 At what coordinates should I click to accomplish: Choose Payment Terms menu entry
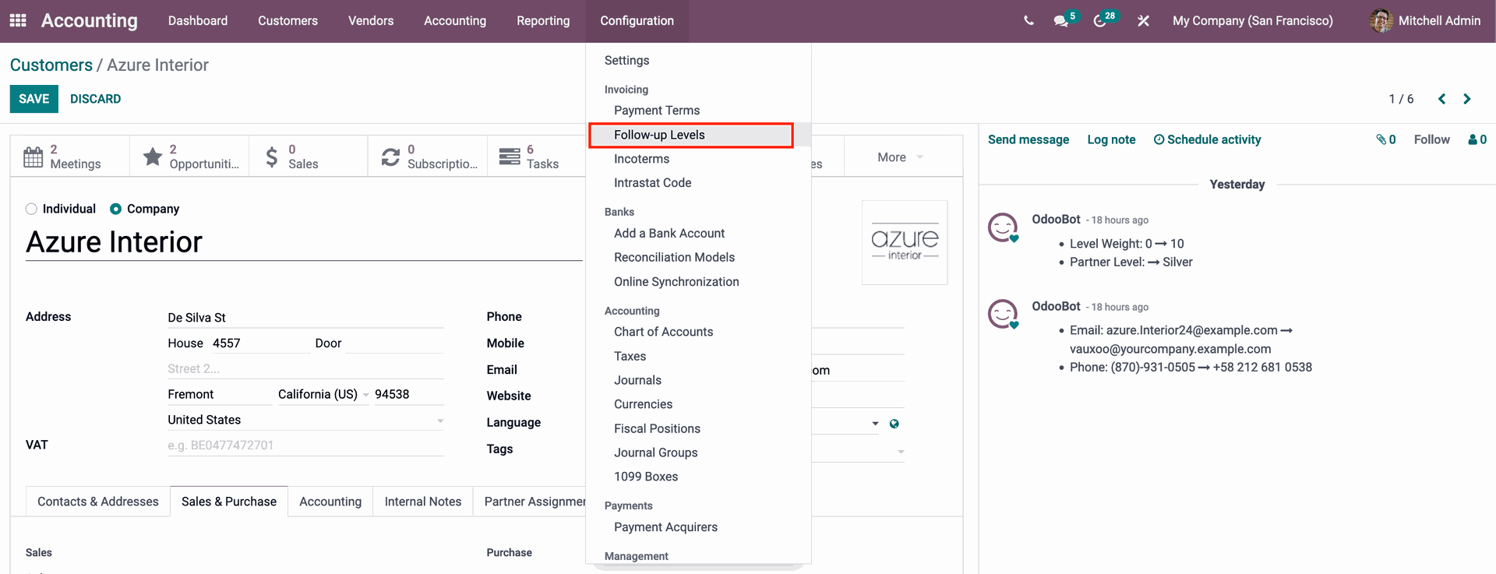pos(657,111)
